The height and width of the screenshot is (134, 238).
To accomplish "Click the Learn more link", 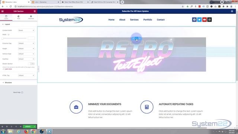I will pyautogui.click(x=8, y=69).
